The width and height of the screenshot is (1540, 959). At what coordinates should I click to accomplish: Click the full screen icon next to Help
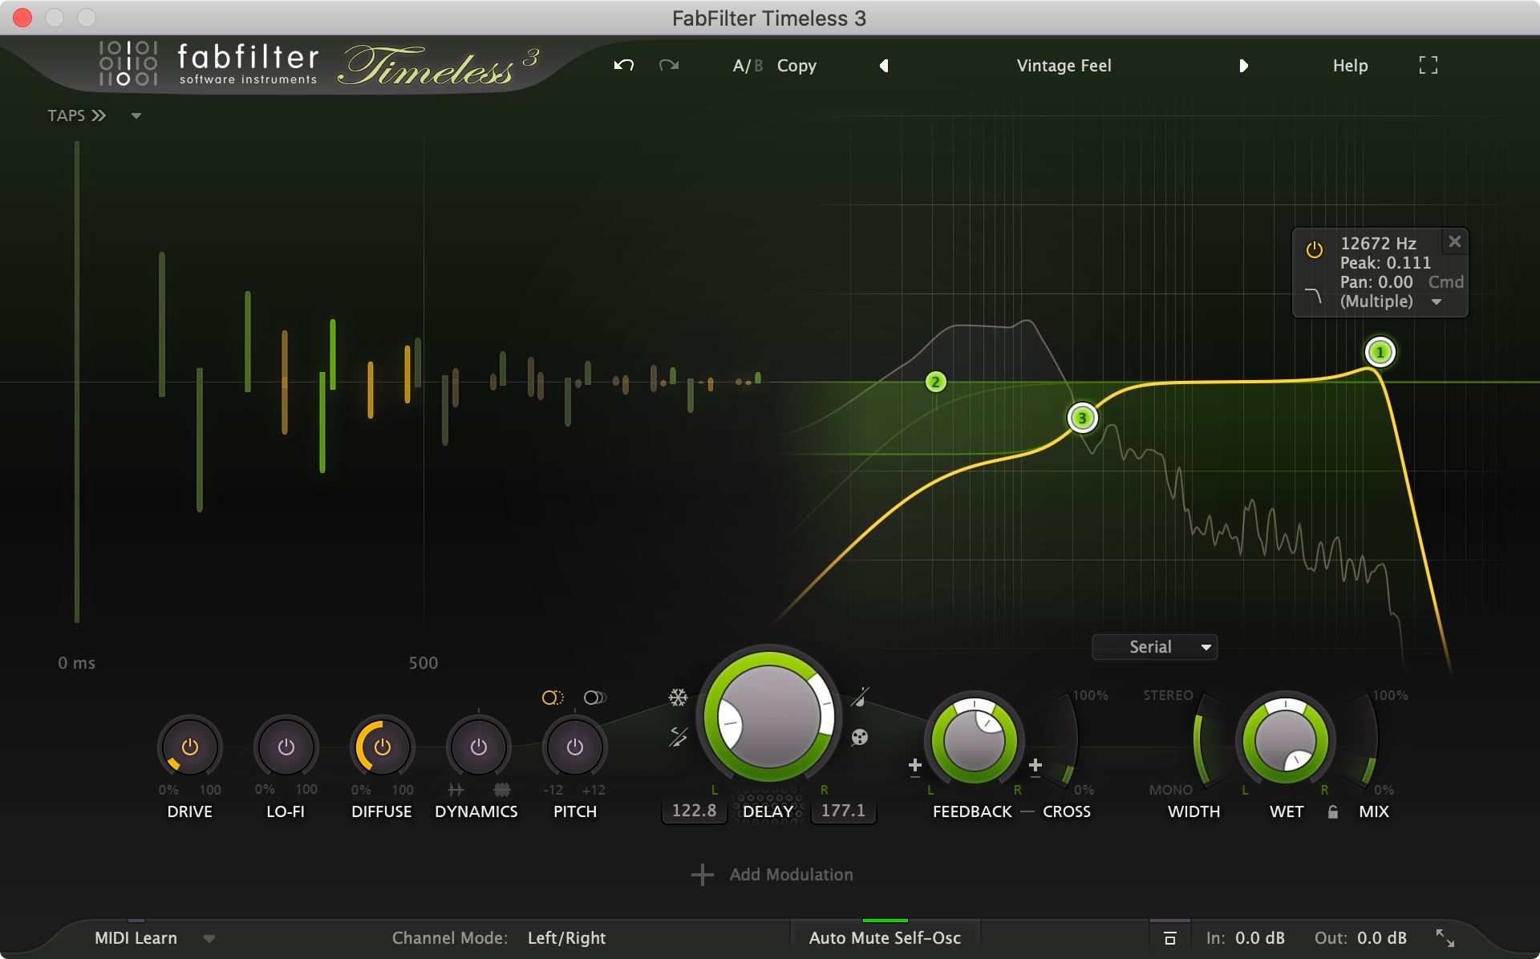[x=1428, y=66]
